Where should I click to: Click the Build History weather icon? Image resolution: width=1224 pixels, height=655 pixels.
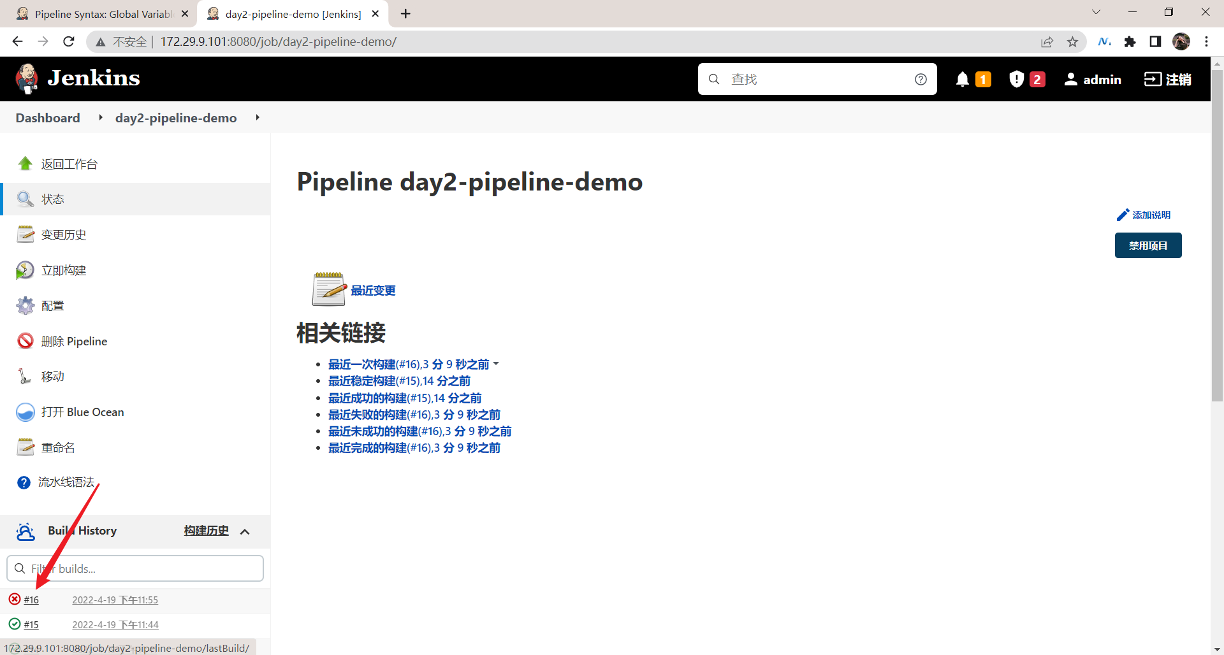tap(25, 531)
